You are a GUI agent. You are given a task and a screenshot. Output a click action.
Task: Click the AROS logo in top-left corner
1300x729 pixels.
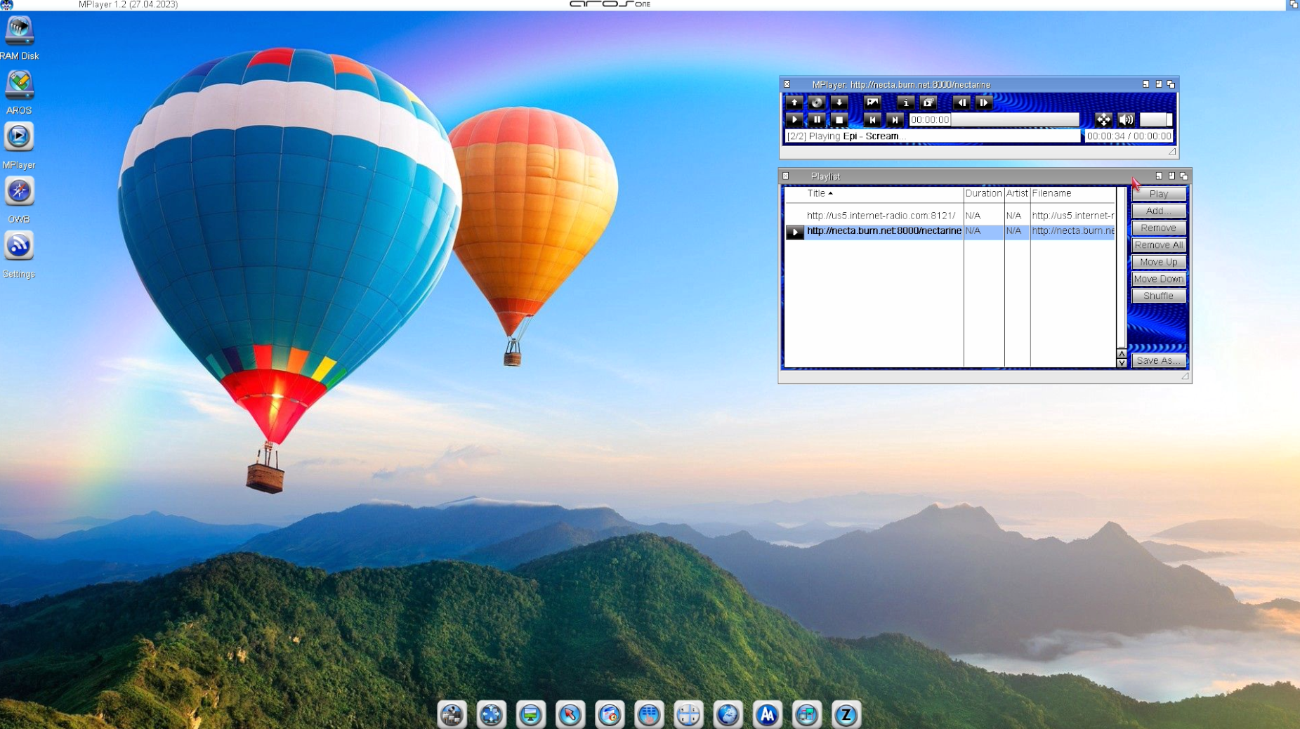tap(6, 4)
